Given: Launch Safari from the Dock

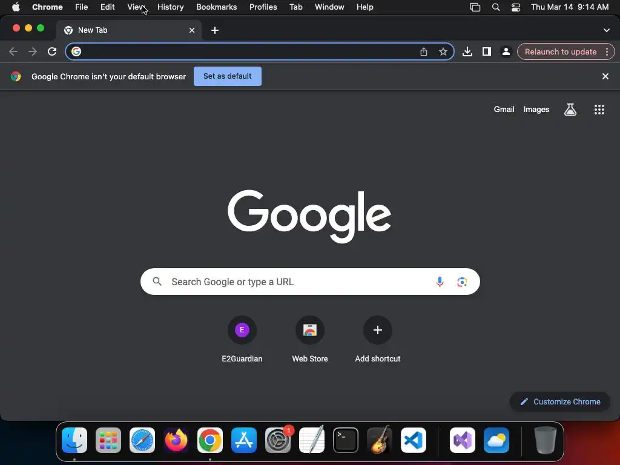Looking at the screenshot, I should click(142, 440).
